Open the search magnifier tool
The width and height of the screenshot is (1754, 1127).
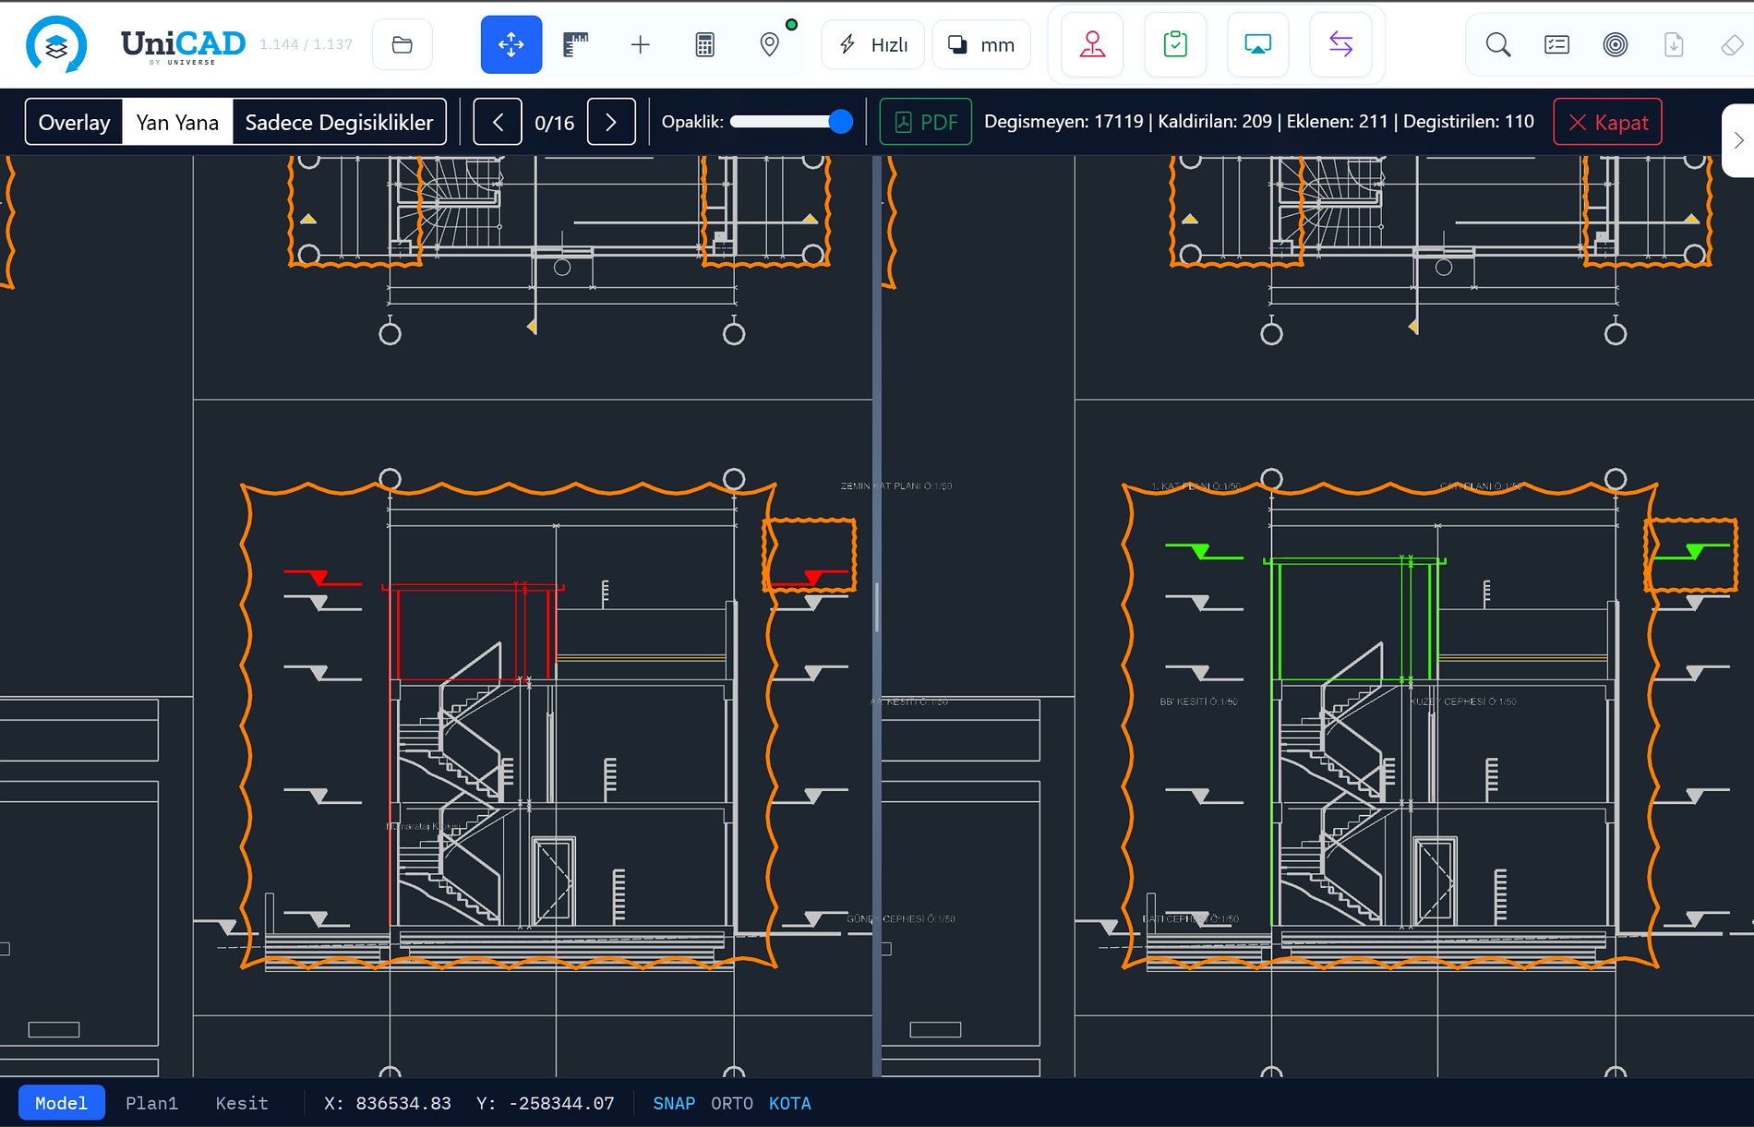point(1498,44)
